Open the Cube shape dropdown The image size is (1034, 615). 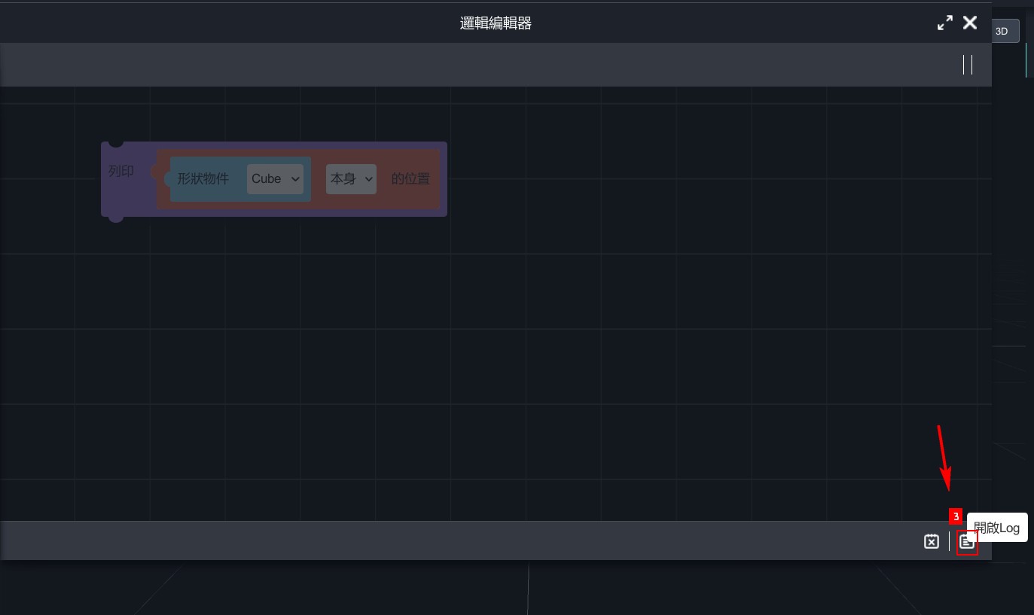click(275, 179)
